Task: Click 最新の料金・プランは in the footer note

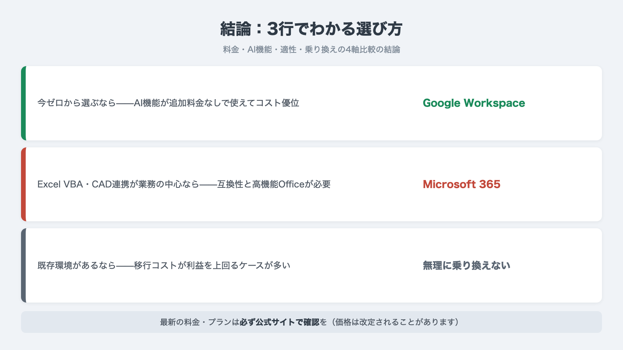Action: click(x=200, y=322)
